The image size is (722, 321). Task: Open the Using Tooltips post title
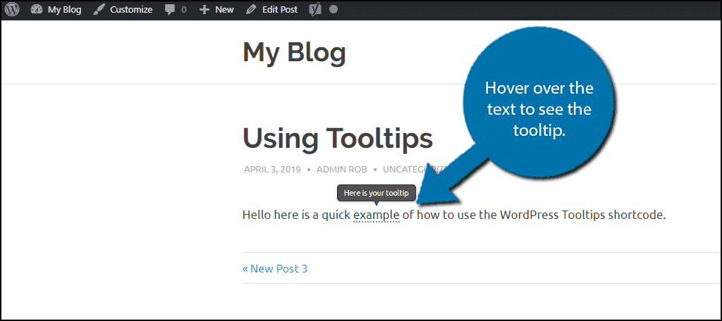337,138
